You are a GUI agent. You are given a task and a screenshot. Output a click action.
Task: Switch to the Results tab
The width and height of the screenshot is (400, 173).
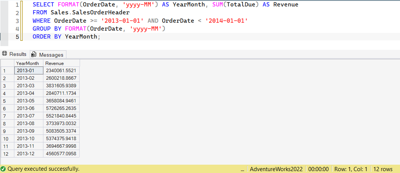[x=15, y=54]
